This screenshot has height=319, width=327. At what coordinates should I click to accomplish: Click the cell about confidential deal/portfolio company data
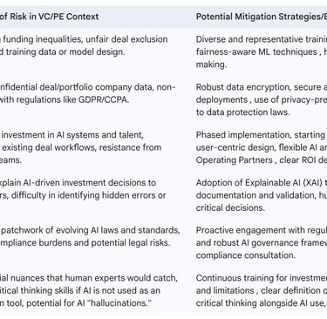tap(87, 93)
